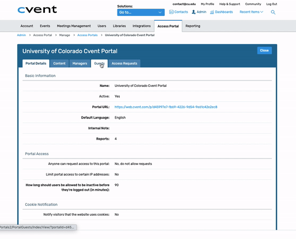Viewport: 296px width, 239px height.
Task: Click the 'Basic Information' section heading
Action: coord(40,76)
